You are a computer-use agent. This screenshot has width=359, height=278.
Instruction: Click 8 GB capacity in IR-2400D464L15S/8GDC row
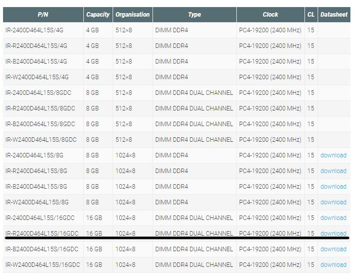[92, 93]
